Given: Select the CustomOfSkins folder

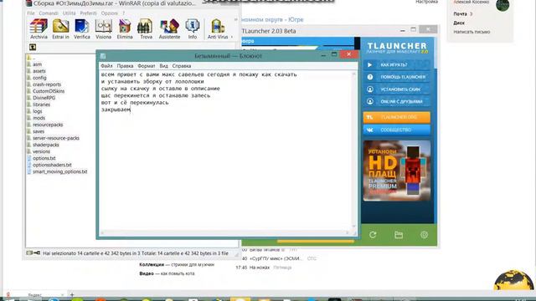Looking at the screenshot, I should [49, 91].
